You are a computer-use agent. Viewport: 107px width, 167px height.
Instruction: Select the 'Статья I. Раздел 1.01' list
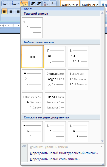click(55, 80)
